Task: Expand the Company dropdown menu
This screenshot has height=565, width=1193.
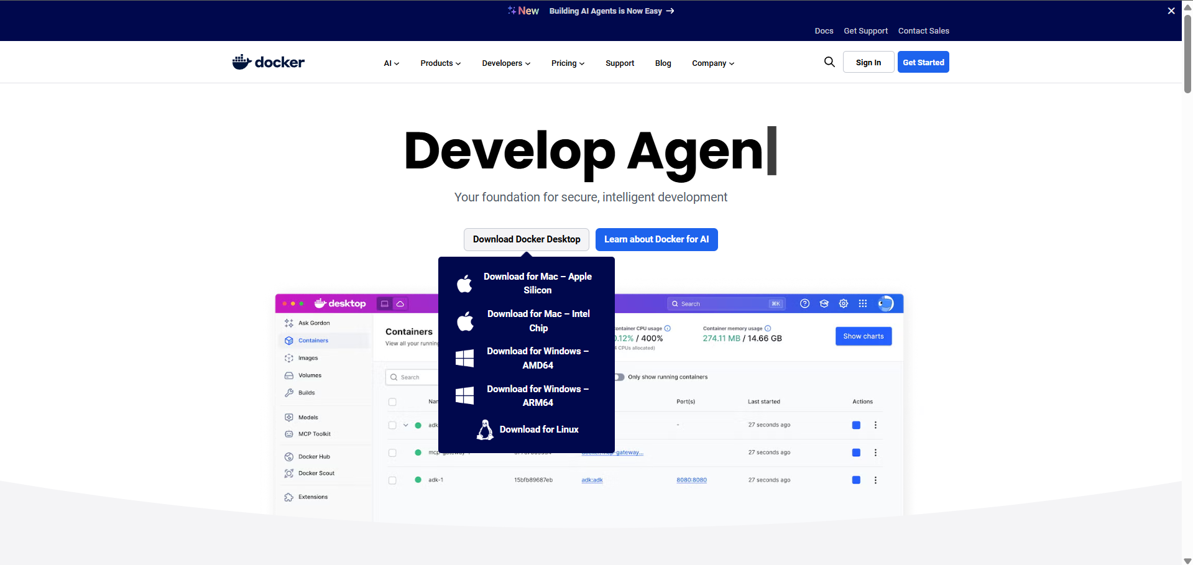Action: pyautogui.click(x=713, y=63)
